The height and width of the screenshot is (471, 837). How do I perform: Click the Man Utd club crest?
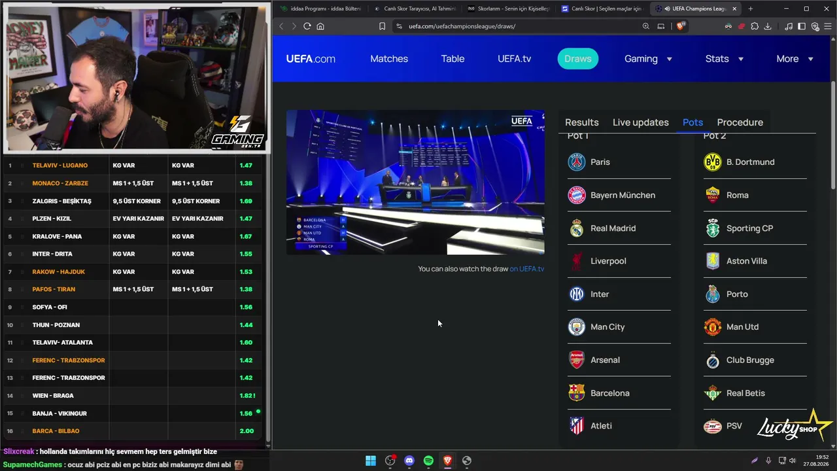tap(712, 327)
